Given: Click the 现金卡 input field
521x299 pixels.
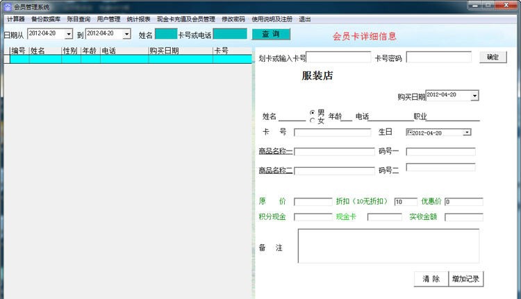Looking at the screenshot, I should coord(384,217).
